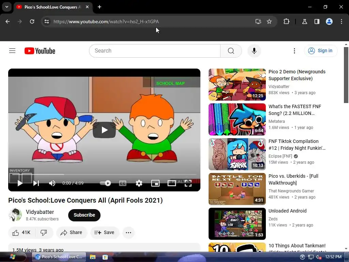Screen dimensions: 349x262
Task: Skip to next video
Action: (36, 183)
